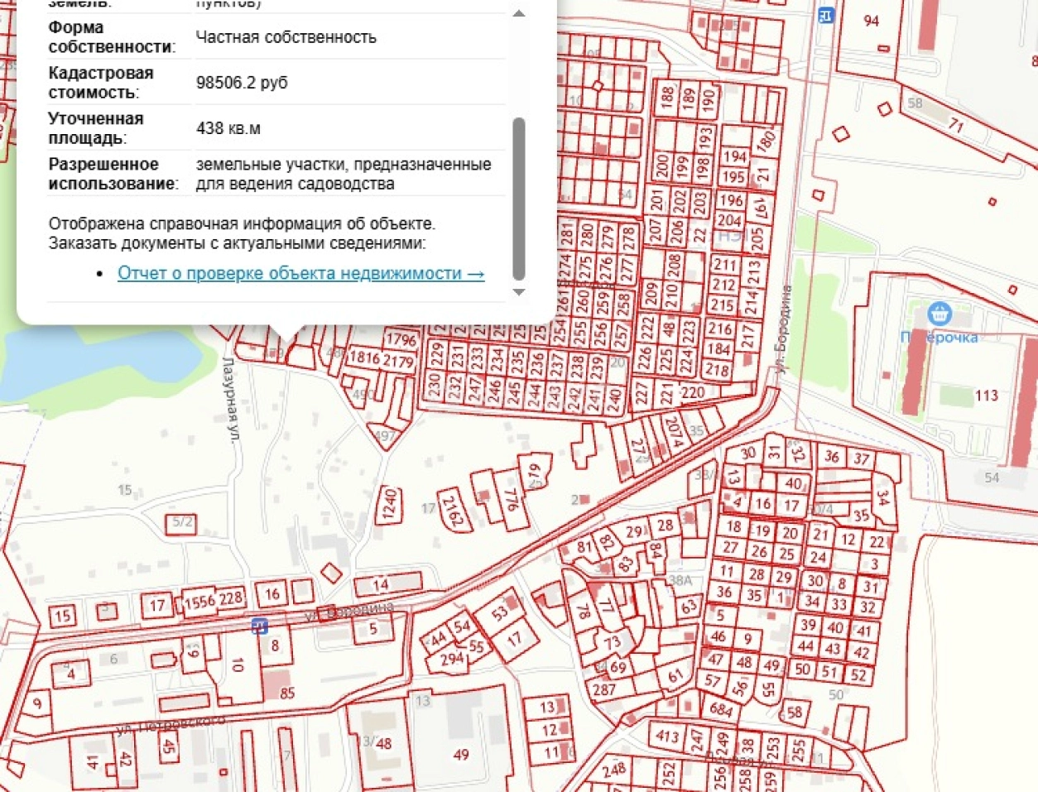Viewport: 1038px width, 792px height.
Task: Click the popup scroll down arrow
Action: [519, 292]
